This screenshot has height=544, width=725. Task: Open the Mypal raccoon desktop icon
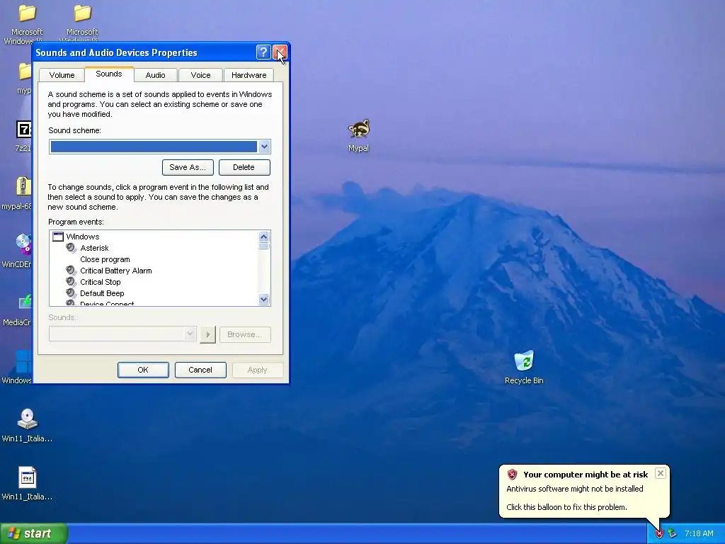click(x=359, y=130)
